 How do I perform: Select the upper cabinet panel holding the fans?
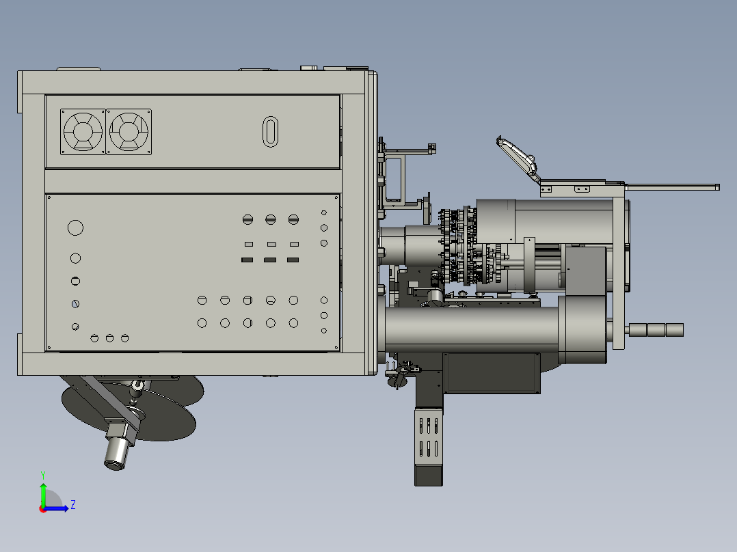193,132
